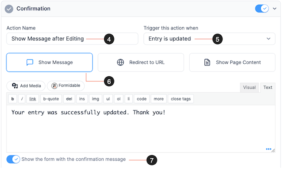Viewport: 282px width, 169px height.
Task: Insert ordered list with ol button
Action: tap(119, 99)
